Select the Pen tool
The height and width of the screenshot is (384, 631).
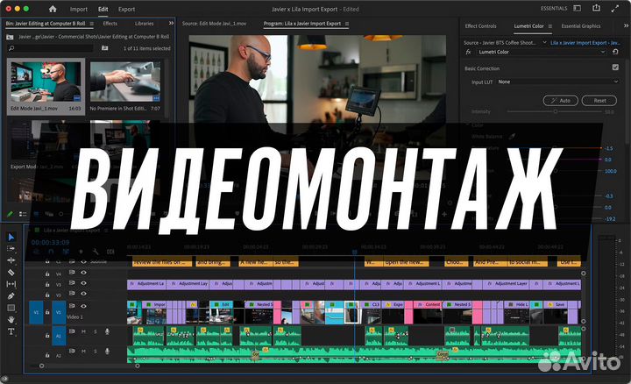pyautogui.click(x=11, y=295)
